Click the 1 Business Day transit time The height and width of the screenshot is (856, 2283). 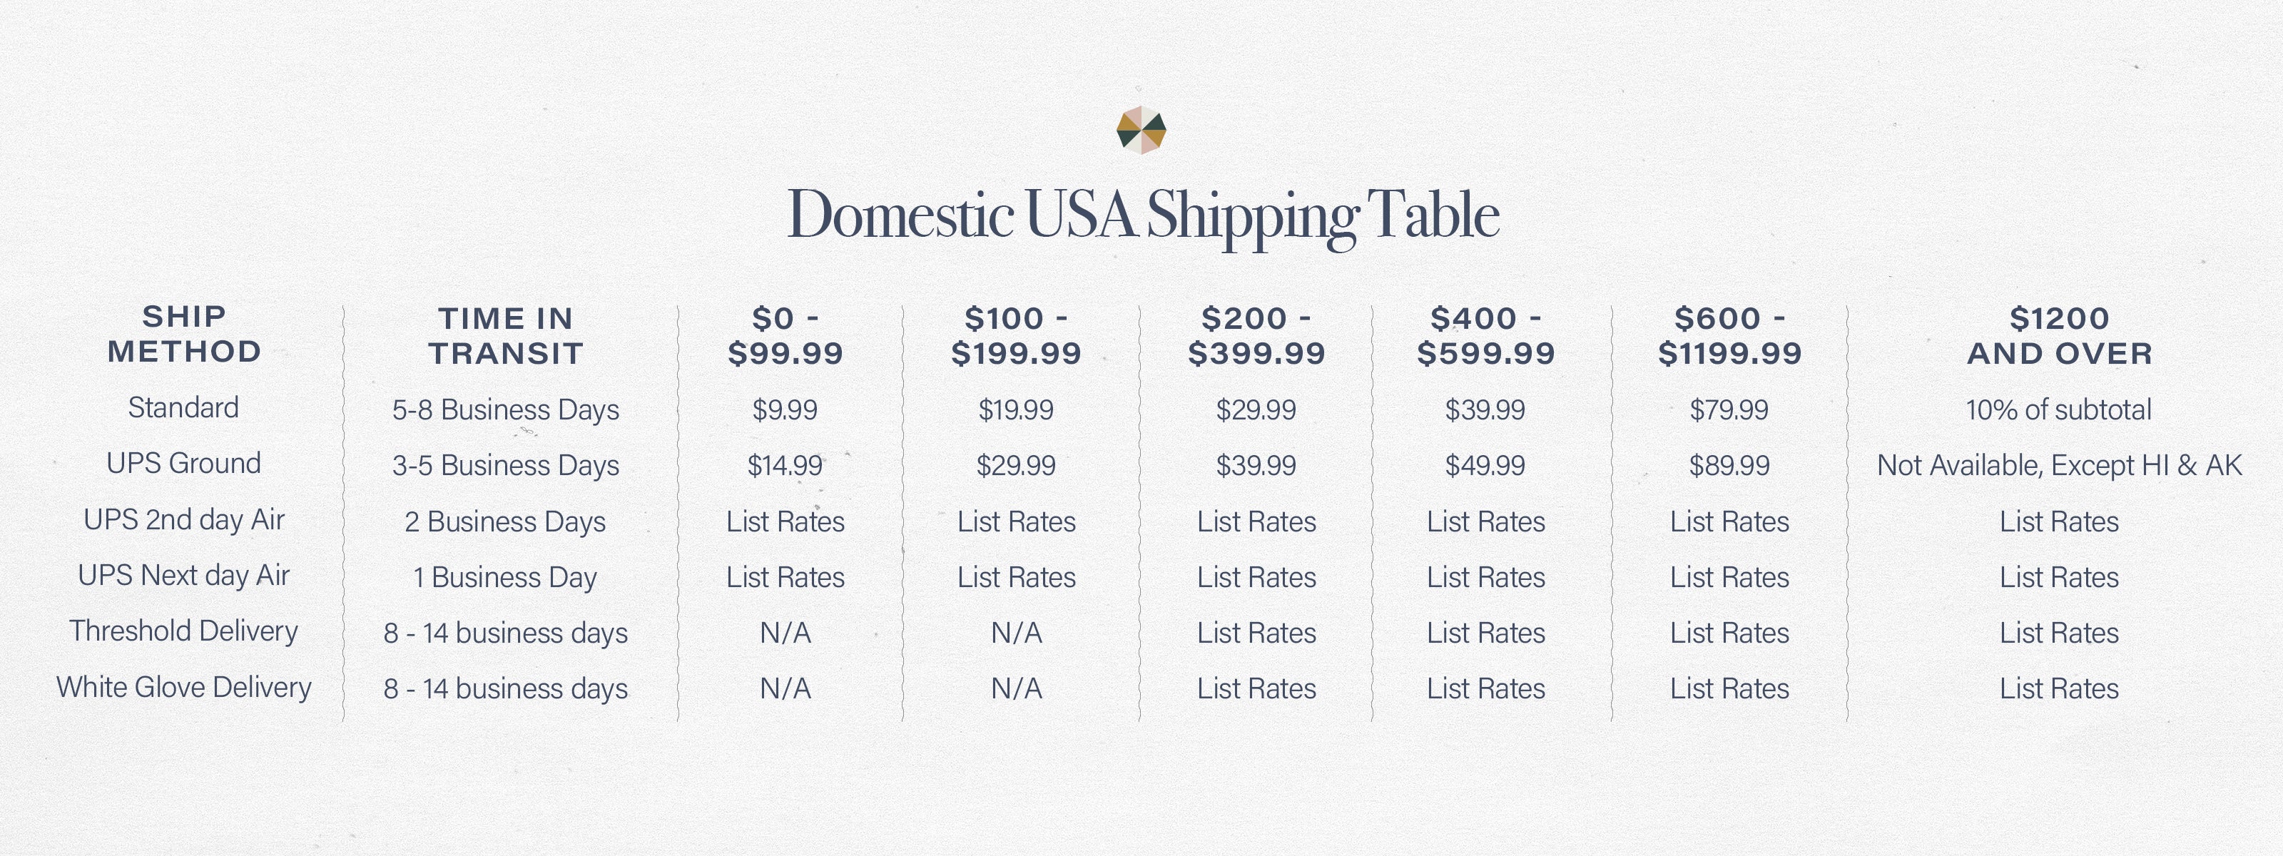pyautogui.click(x=505, y=578)
